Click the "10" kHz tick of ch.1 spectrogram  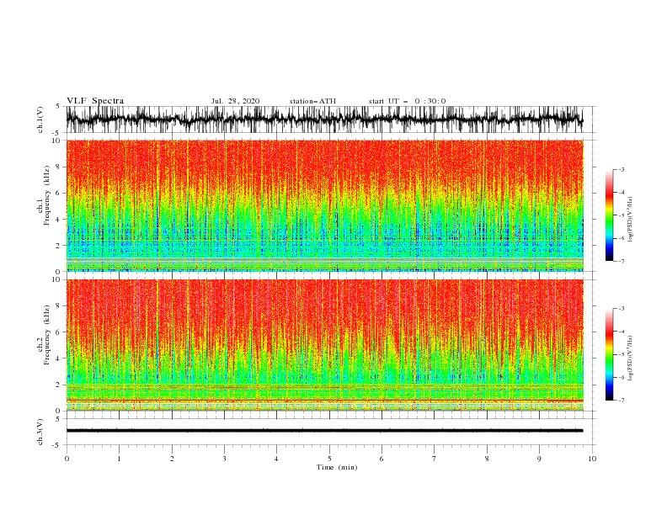tap(56, 141)
